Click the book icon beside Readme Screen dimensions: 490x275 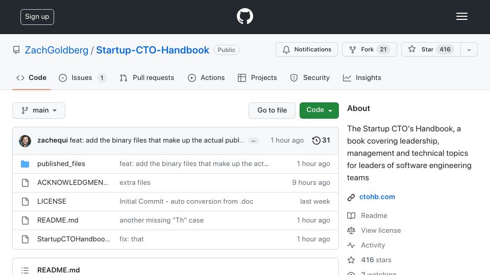click(x=351, y=216)
